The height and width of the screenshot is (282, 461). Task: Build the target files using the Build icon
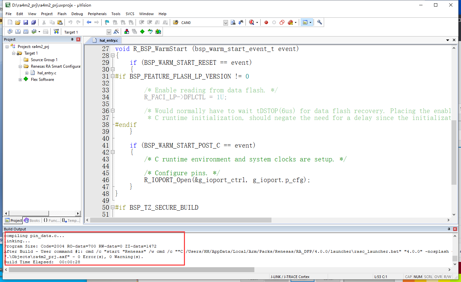click(x=18, y=32)
